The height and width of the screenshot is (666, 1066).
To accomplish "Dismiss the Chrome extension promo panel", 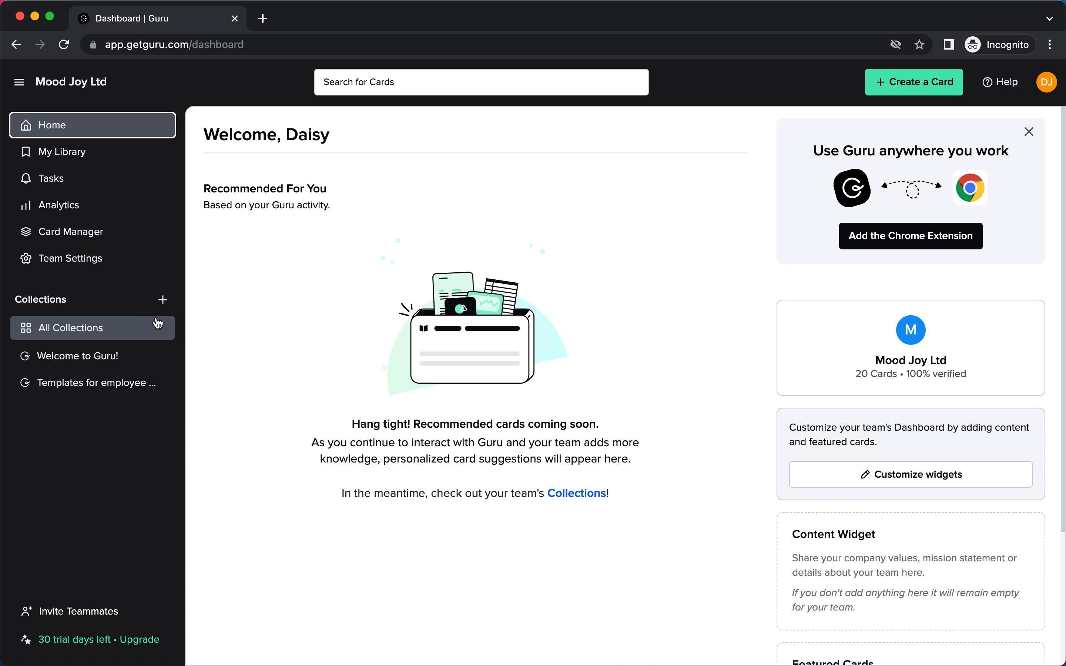I will (1029, 132).
